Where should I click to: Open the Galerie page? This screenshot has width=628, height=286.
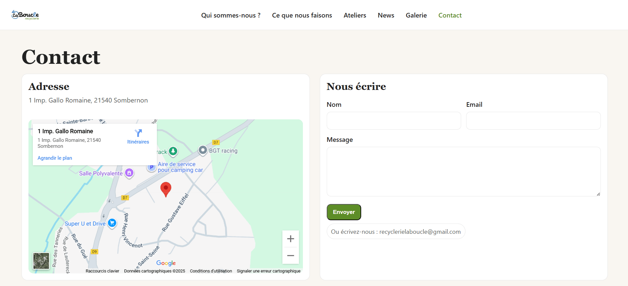coord(416,15)
